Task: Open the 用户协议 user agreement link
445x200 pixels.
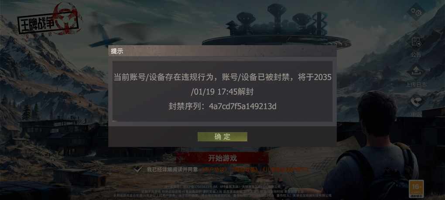Action: (x=215, y=169)
